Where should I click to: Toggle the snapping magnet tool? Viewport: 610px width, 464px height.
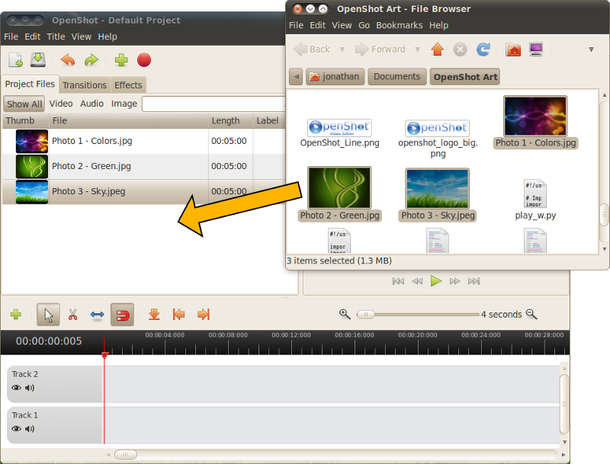point(123,315)
